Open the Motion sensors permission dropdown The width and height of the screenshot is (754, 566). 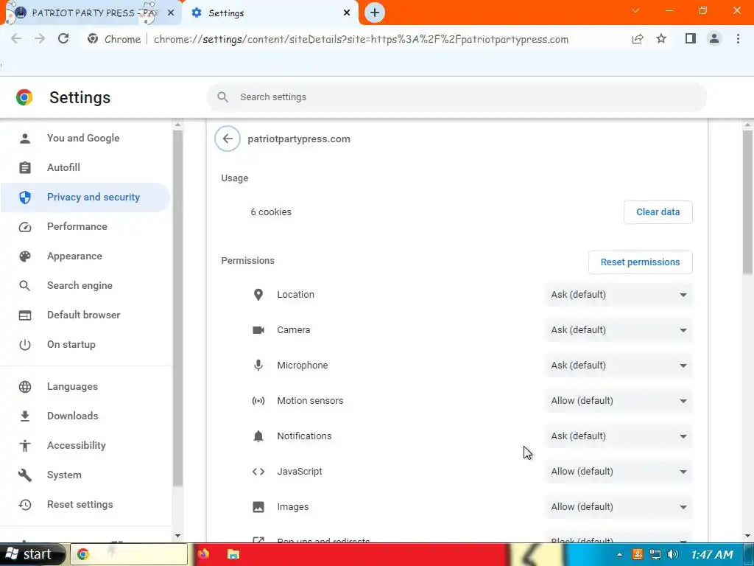[x=619, y=401]
